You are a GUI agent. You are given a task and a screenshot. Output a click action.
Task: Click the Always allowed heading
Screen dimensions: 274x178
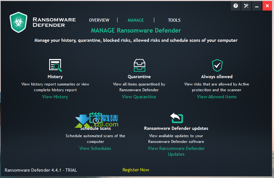[217, 77]
